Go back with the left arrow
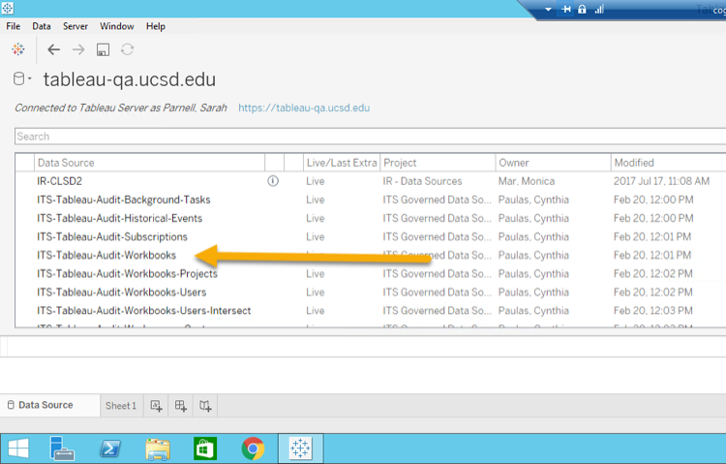This screenshot has width=726, height=464. point(53,49)
